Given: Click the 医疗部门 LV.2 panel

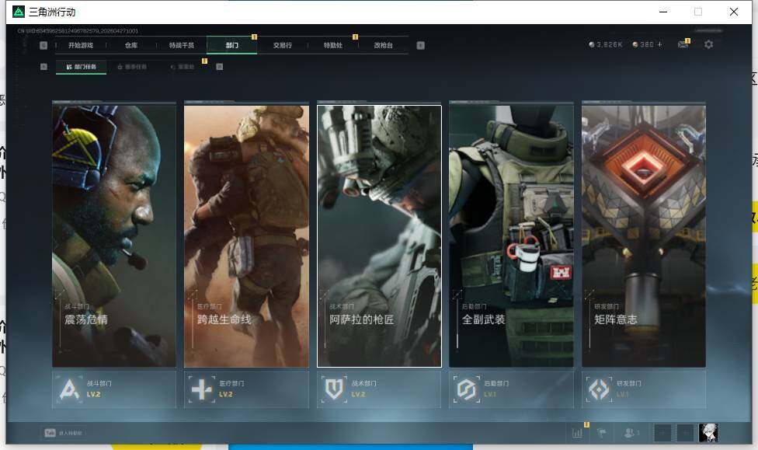Looking at the screenshot, I should [x=246, y=389].
